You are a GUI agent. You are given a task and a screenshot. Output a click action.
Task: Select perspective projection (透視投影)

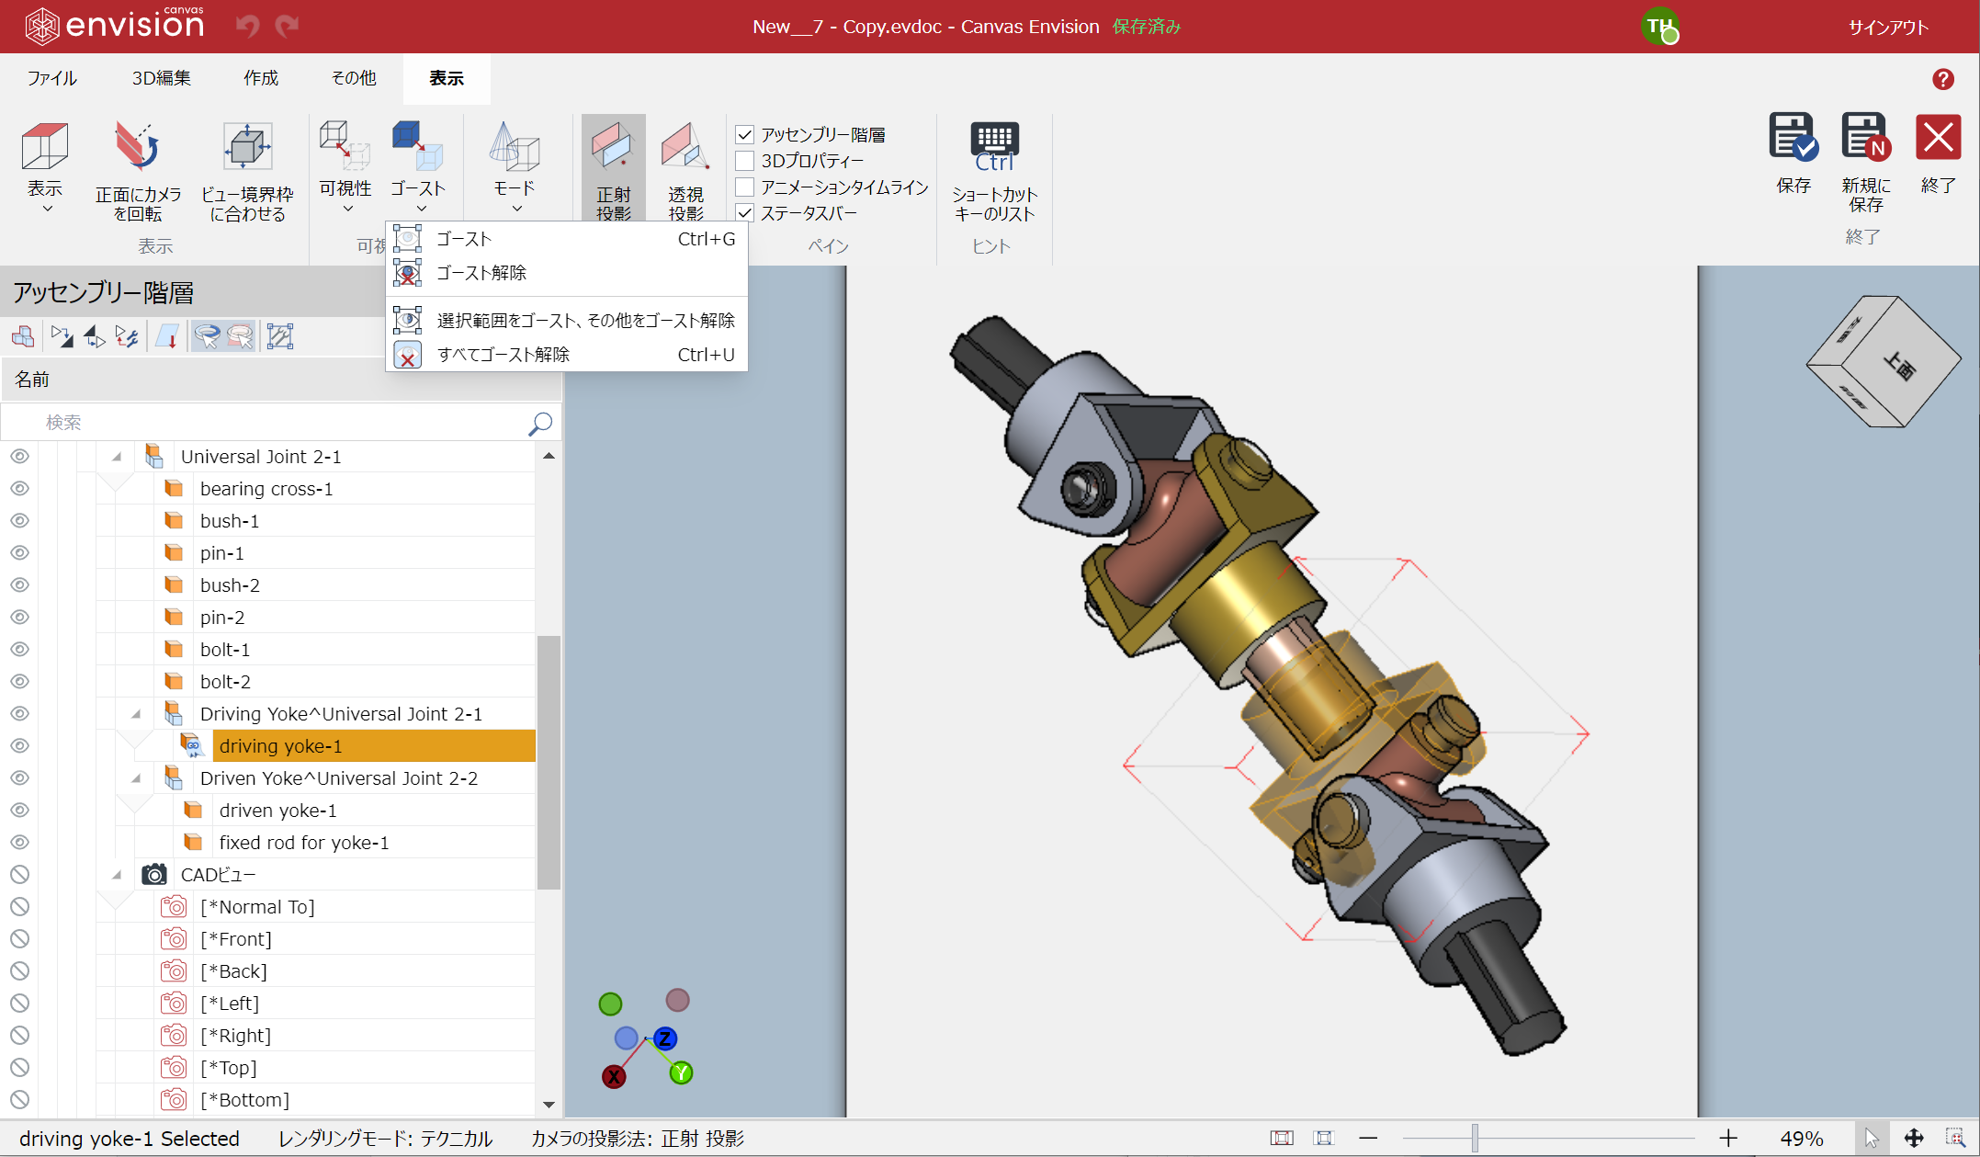pyautogui.click(x=685, y=169)
